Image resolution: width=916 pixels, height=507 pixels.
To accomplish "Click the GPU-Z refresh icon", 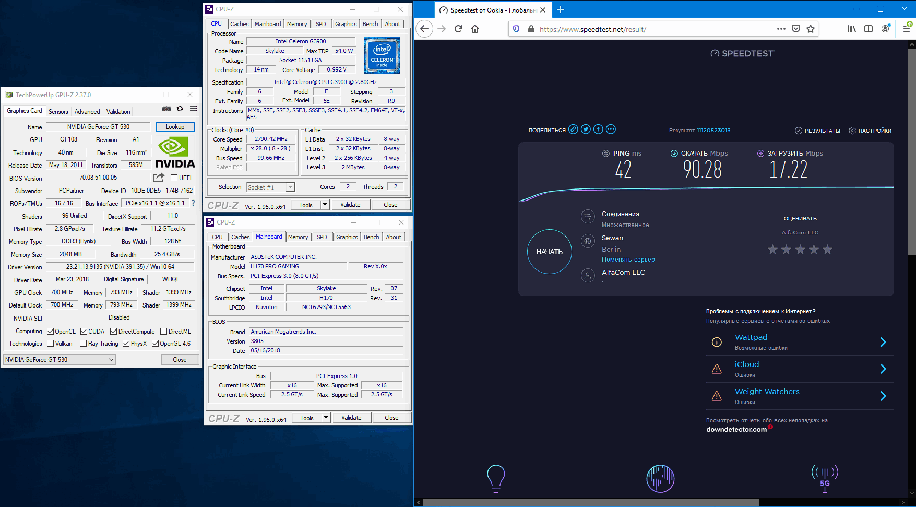I will [x=180, y=109].
